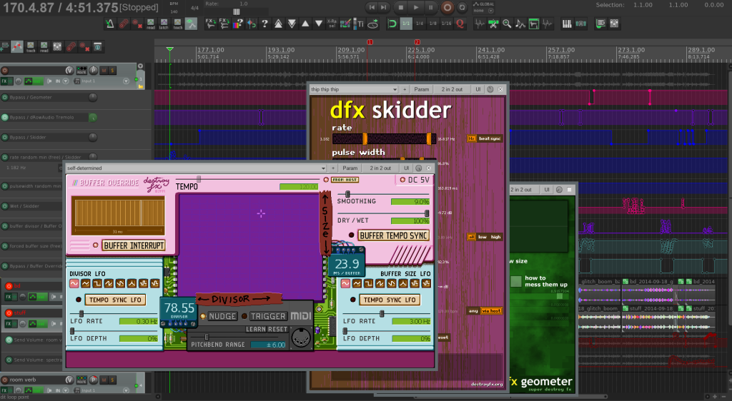Click the NUDGE MIDI mode button
This screenshot has height=401, width=732.
[x=222, y=316]
